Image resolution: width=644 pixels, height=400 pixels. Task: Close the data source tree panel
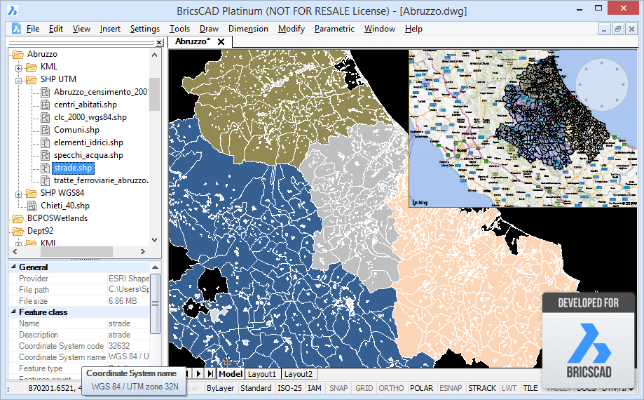pos(159,42)
